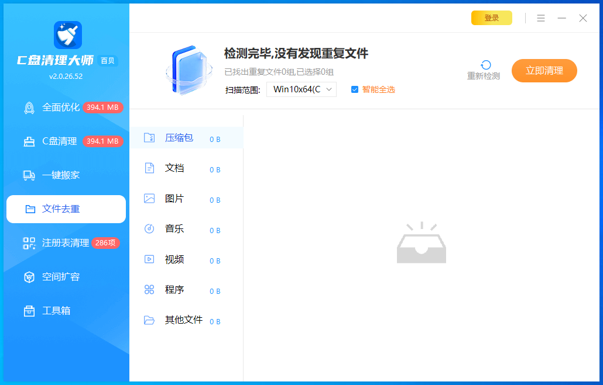Viewport: 603px width, 385px height.
Task: Minimize the window
Action: tap(562, 18)
